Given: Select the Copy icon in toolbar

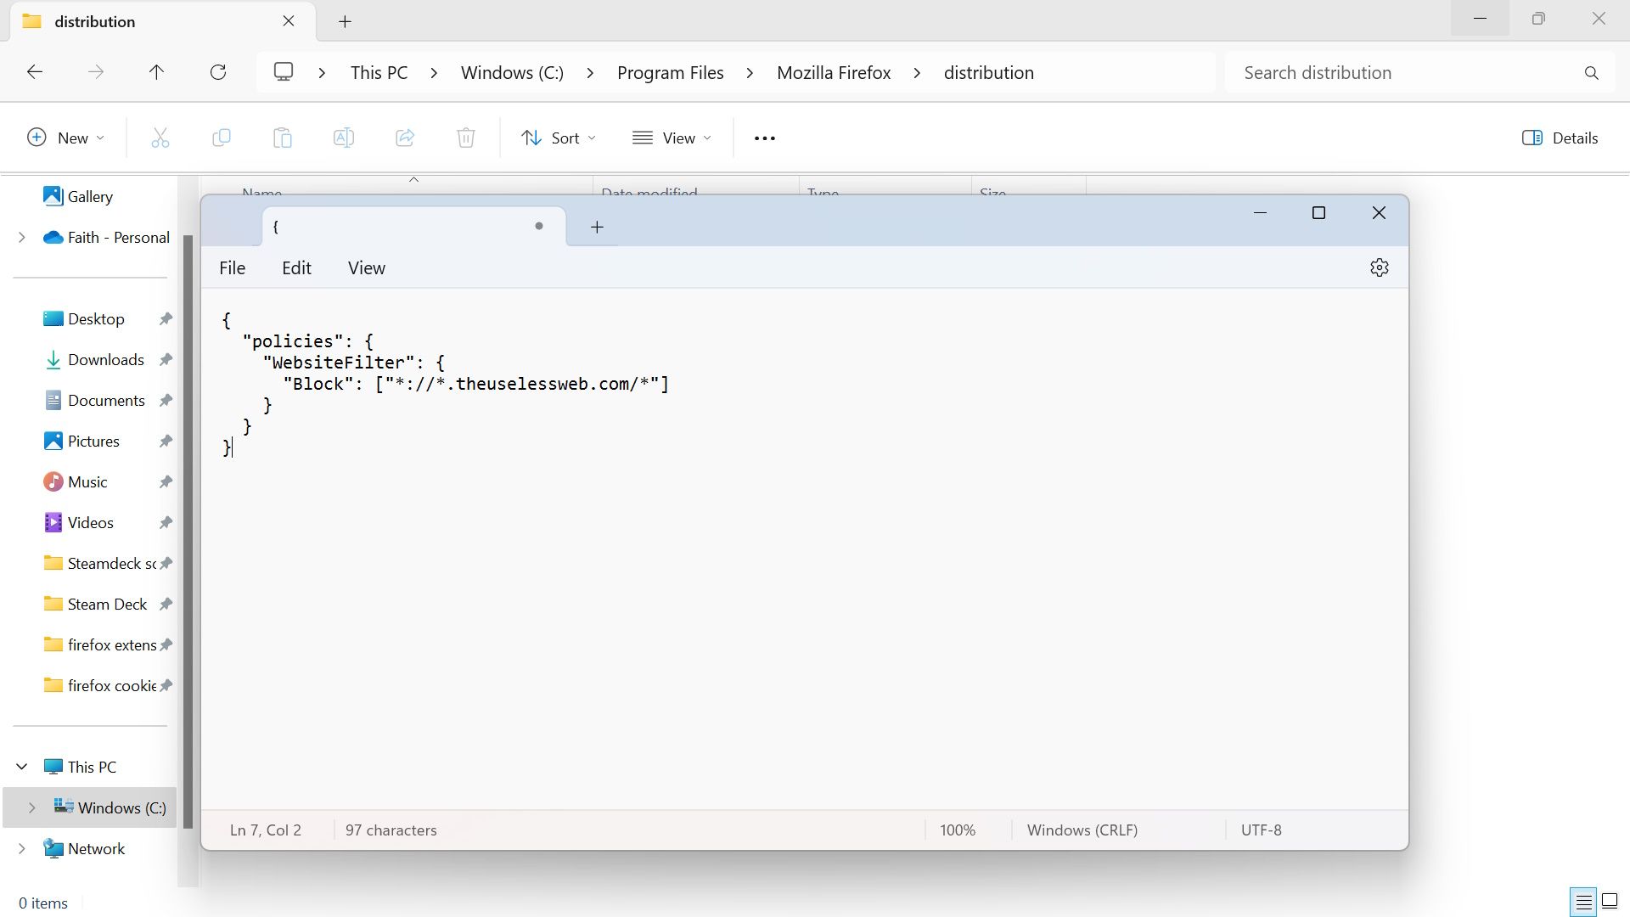Looking at the screenshot, I should [x=221, y=138].
